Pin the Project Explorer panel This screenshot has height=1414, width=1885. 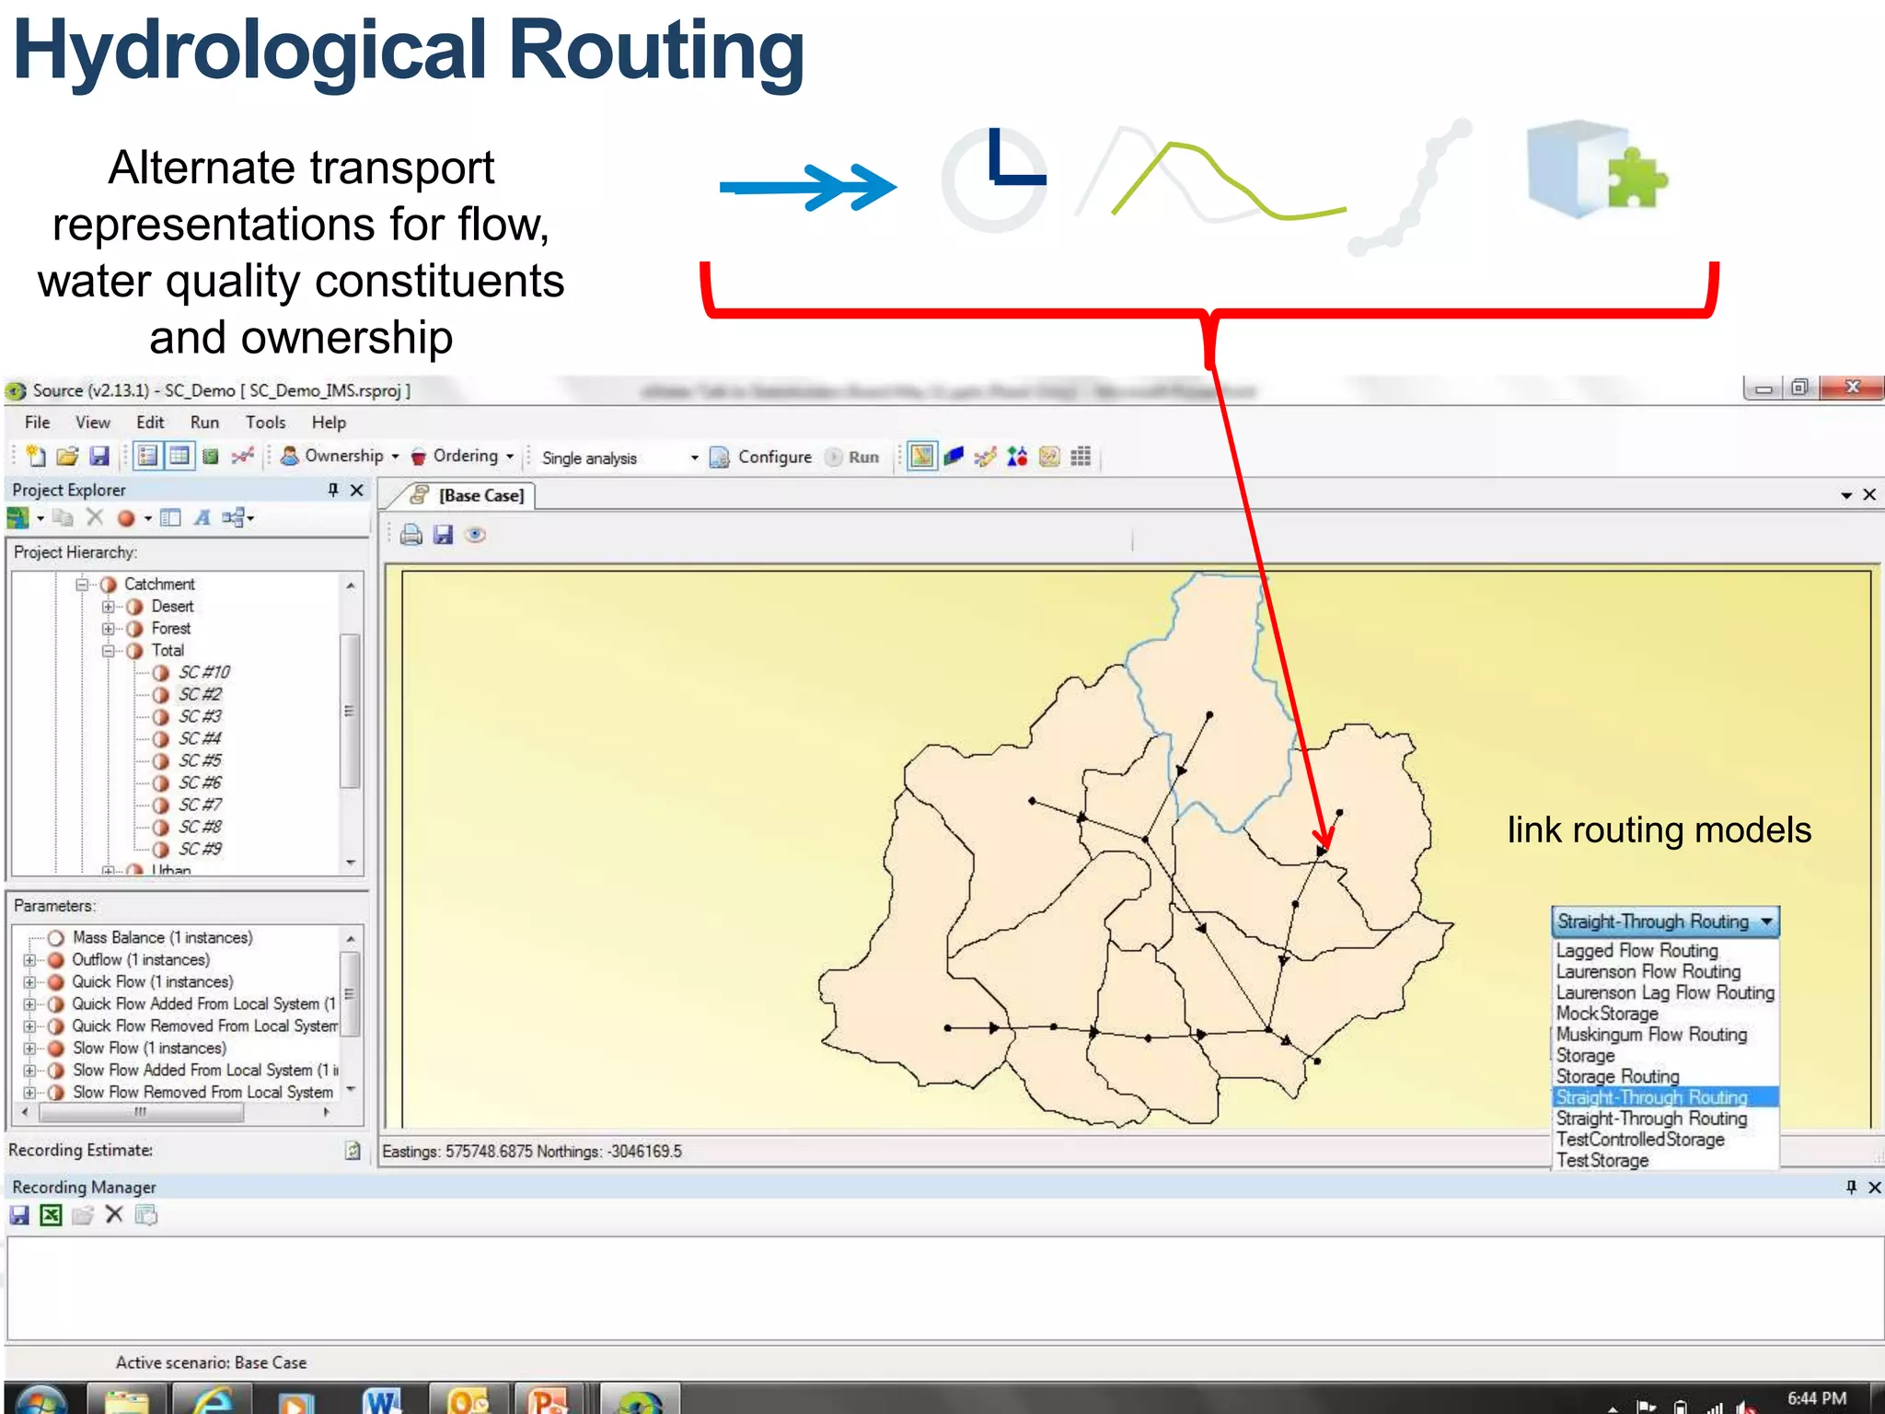[333, 490]
